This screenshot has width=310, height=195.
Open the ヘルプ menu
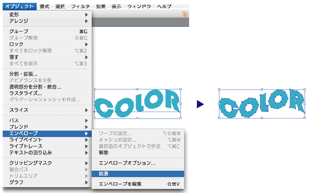[164, 6]
